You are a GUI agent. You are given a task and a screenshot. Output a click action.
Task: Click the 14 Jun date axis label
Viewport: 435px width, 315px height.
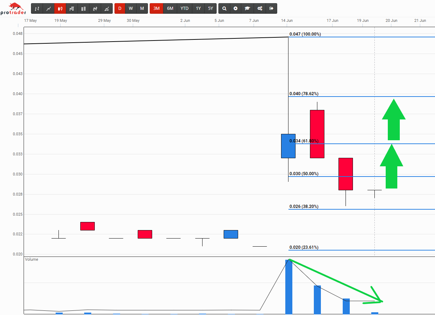click(x=287, y=20)
